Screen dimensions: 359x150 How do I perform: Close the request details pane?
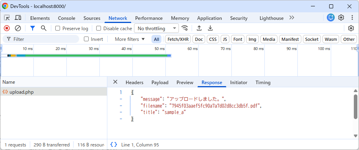[115, 82]
